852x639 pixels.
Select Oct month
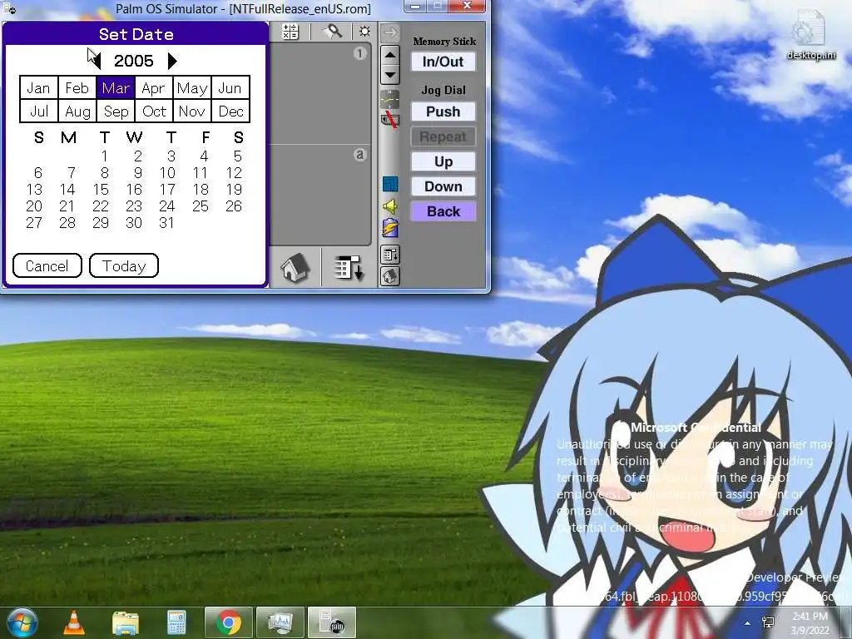coord(154,111)
